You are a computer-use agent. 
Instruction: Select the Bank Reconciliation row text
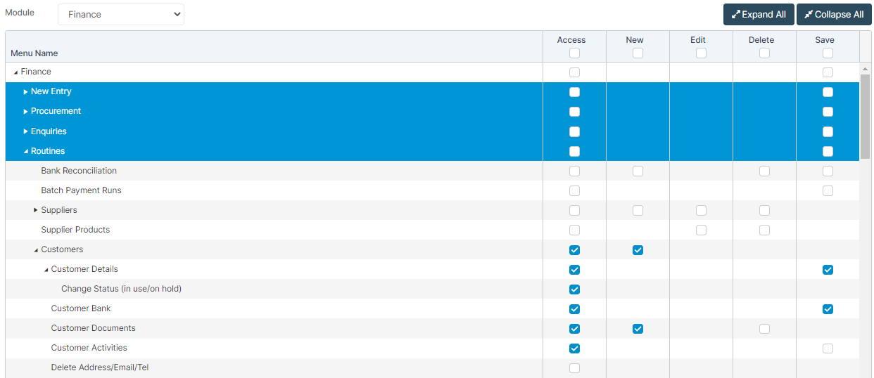pos(79,171)
